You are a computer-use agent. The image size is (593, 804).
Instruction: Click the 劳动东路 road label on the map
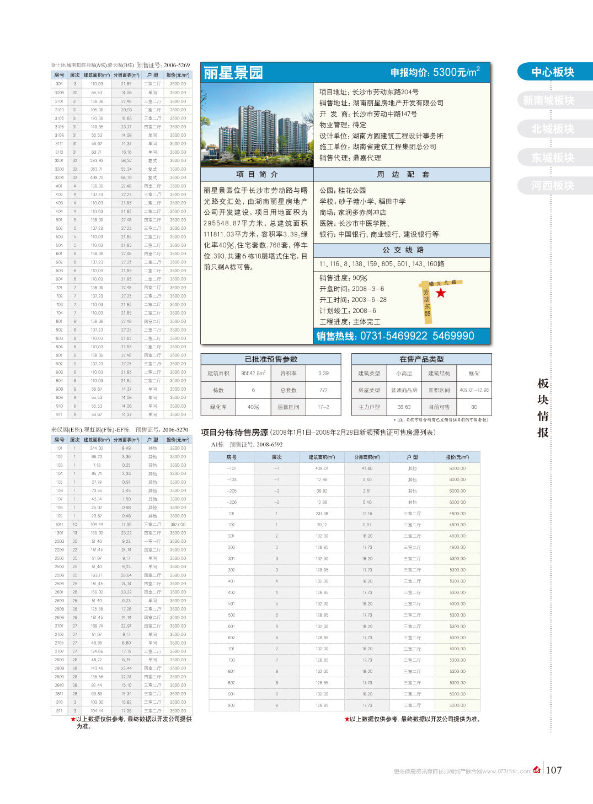point(426,303)
